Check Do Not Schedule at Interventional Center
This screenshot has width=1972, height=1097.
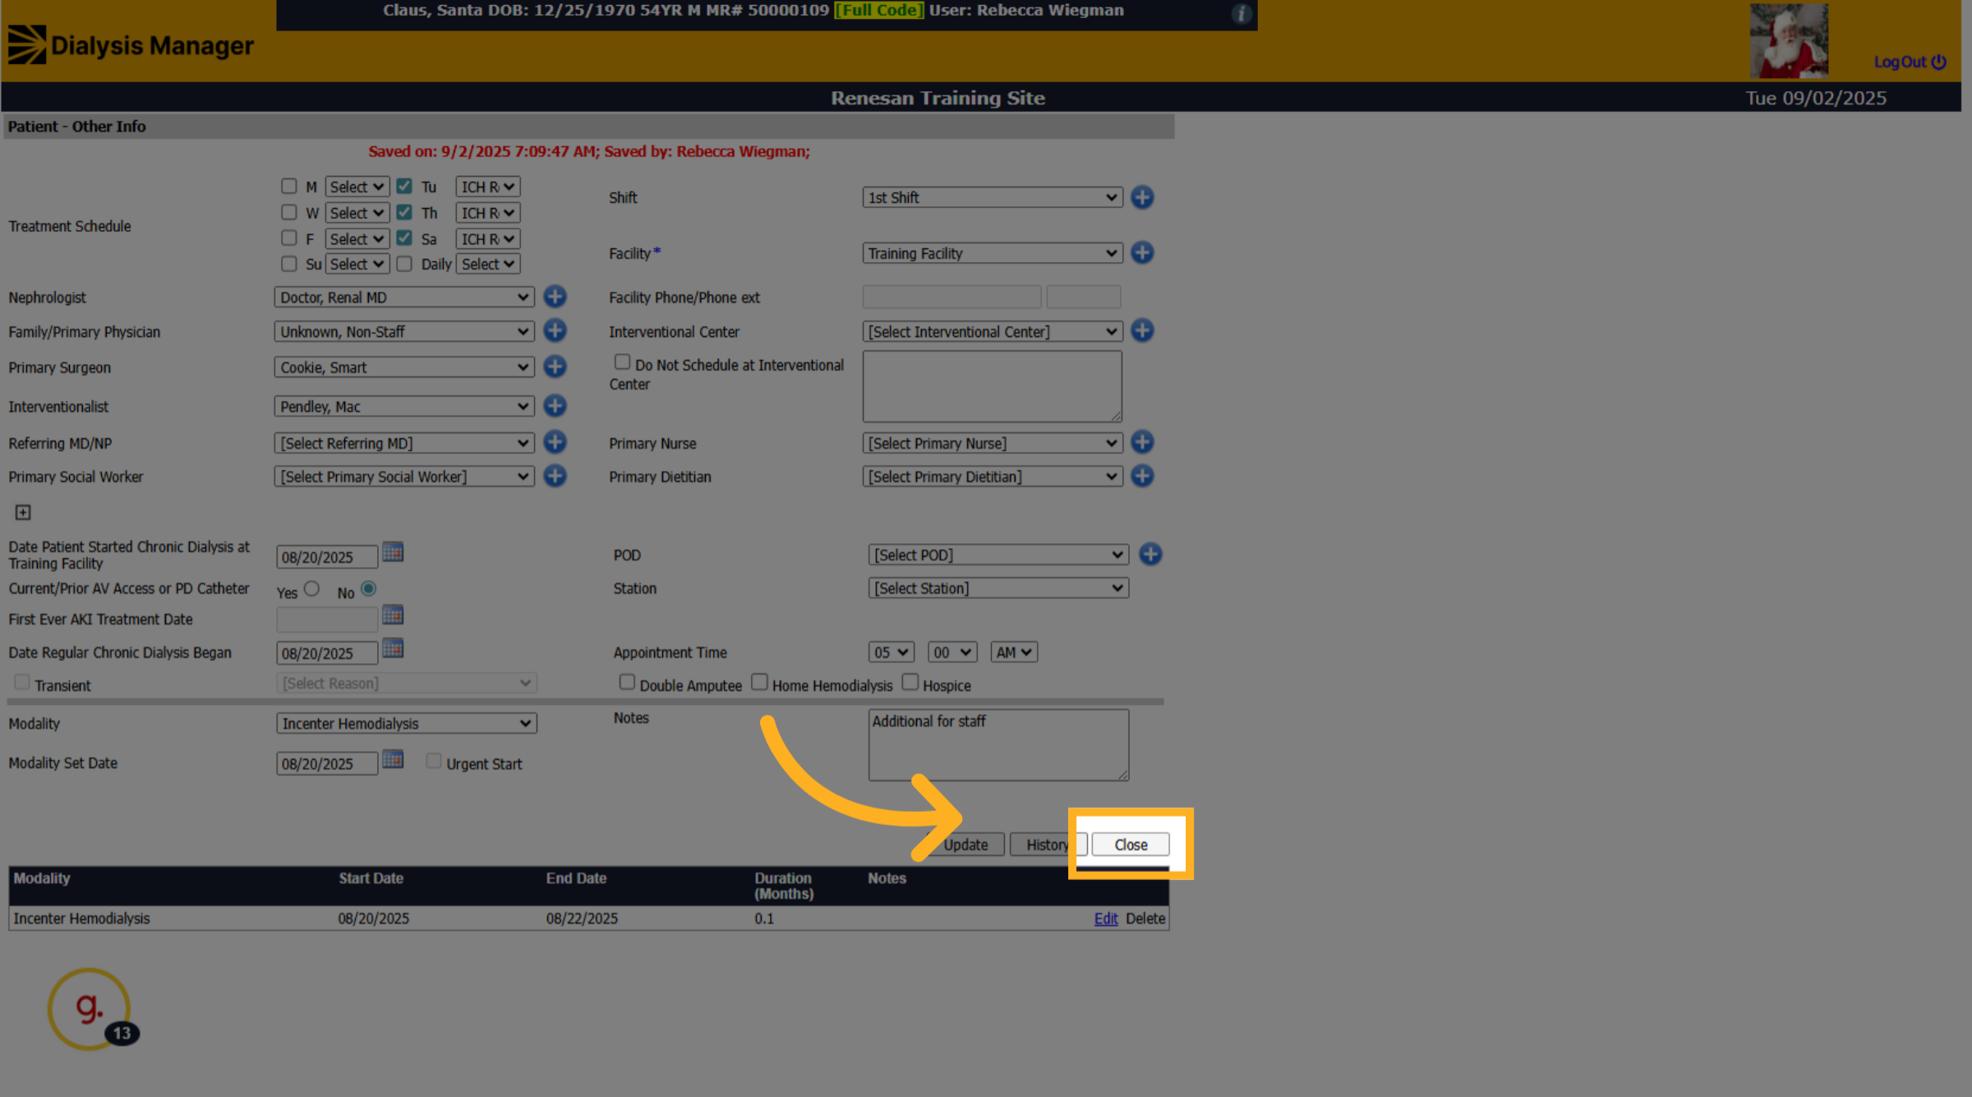tap(622, 362)
